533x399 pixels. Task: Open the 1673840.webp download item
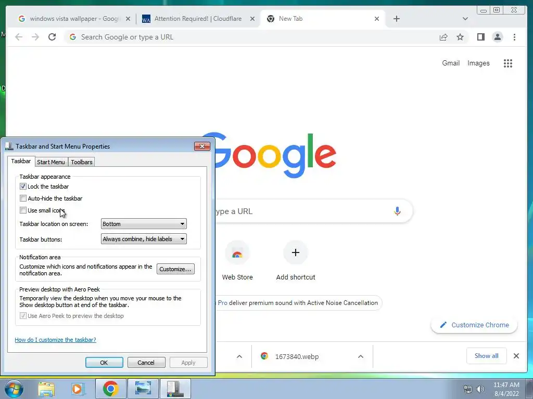[x=297, y=356]
